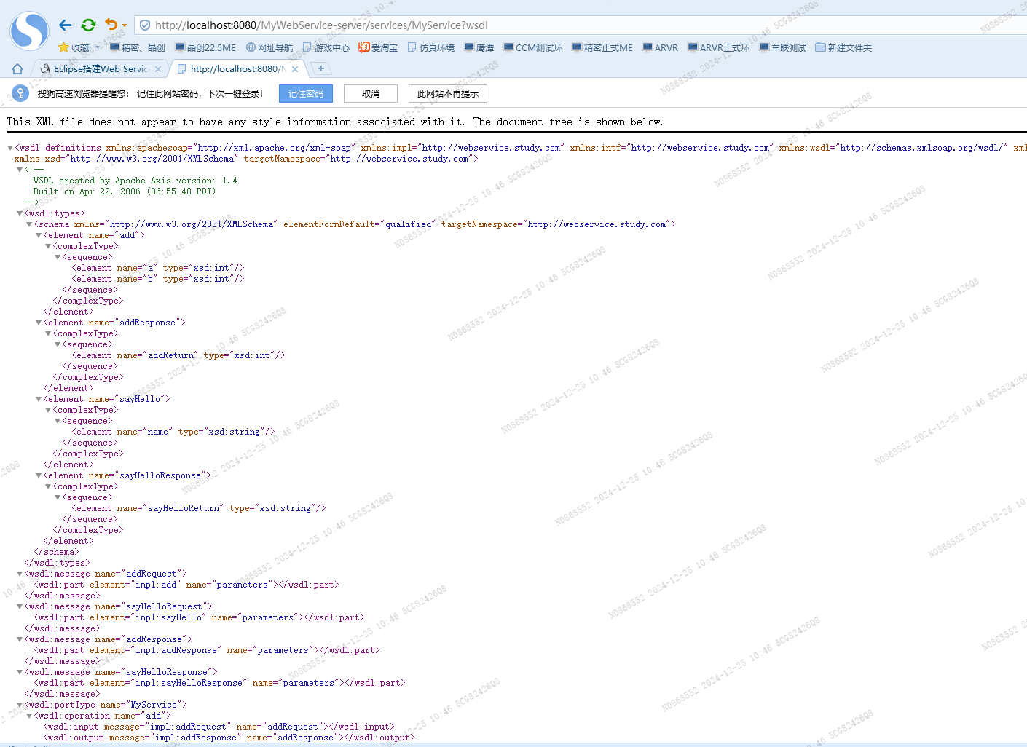Screen dimensions: 1027x747
Task: Collapse the WSDL comment node
Action: 20,170
